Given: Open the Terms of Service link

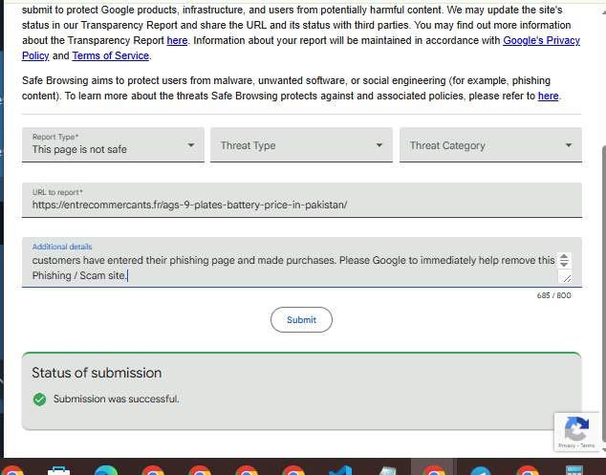Looking at the screenshot, I should pyautogui.click(x=111, y=55).
